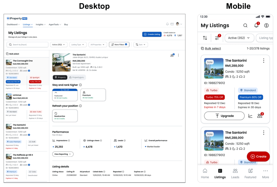Open the Insights menu in top navigation

(x=41, y=24)
